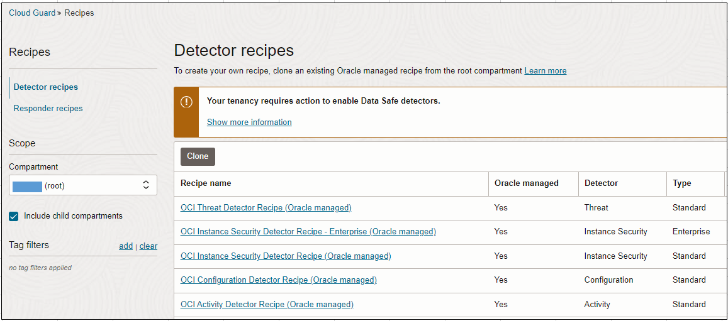Toggle Include child compartments checkbox
This screenshot has height=321, width=728.
(14, 216)
